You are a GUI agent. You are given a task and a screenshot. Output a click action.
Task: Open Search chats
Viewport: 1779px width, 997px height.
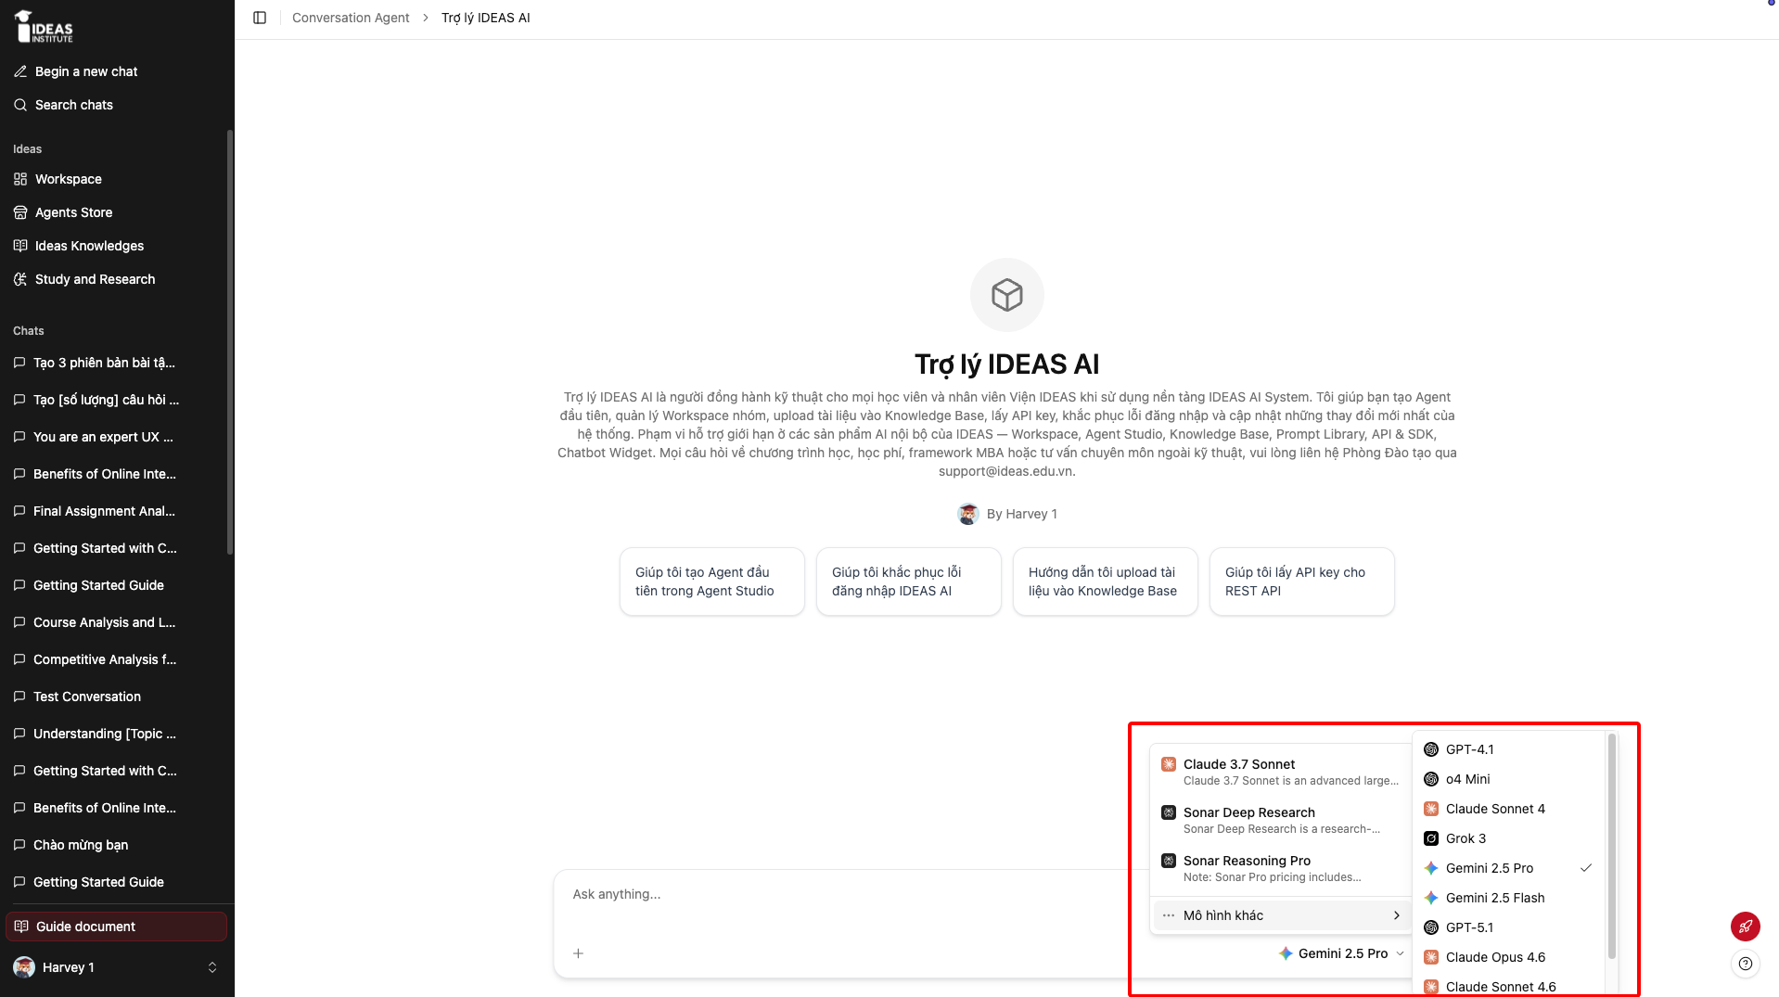(x=116, y=105)
